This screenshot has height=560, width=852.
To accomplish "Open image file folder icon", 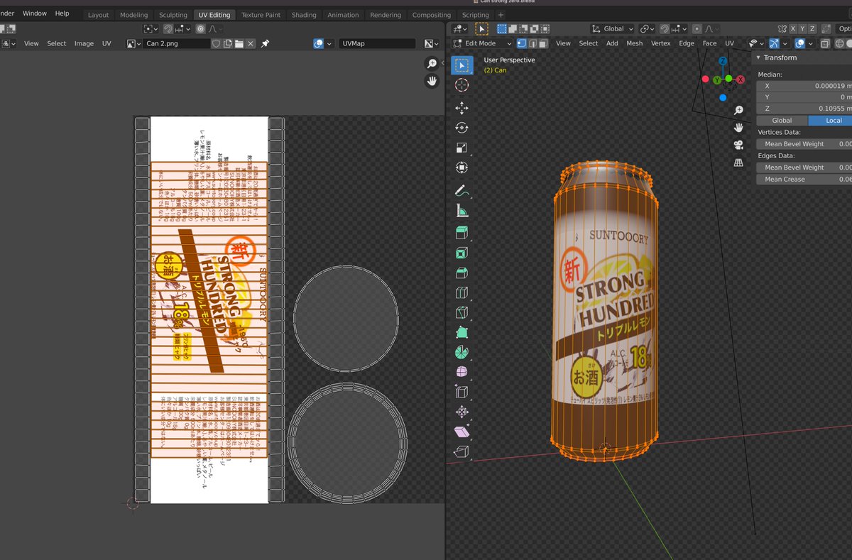I will [x=239, y=43].
